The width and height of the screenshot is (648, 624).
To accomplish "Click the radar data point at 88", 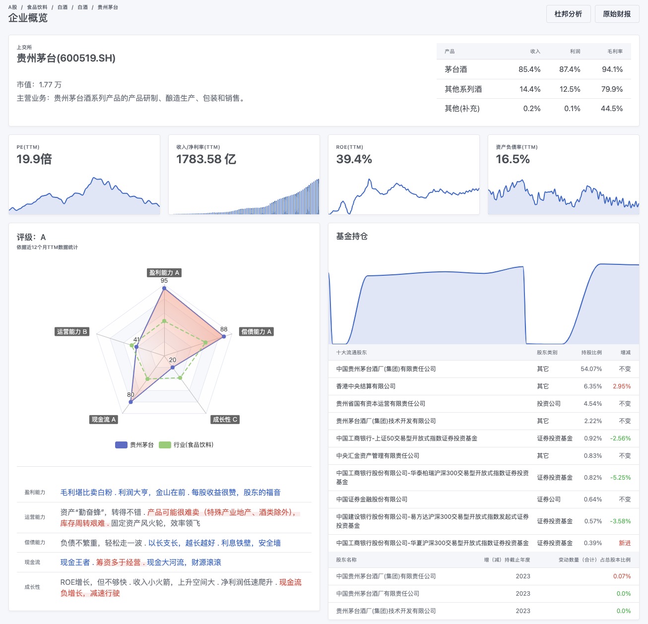I will [224, 336].
